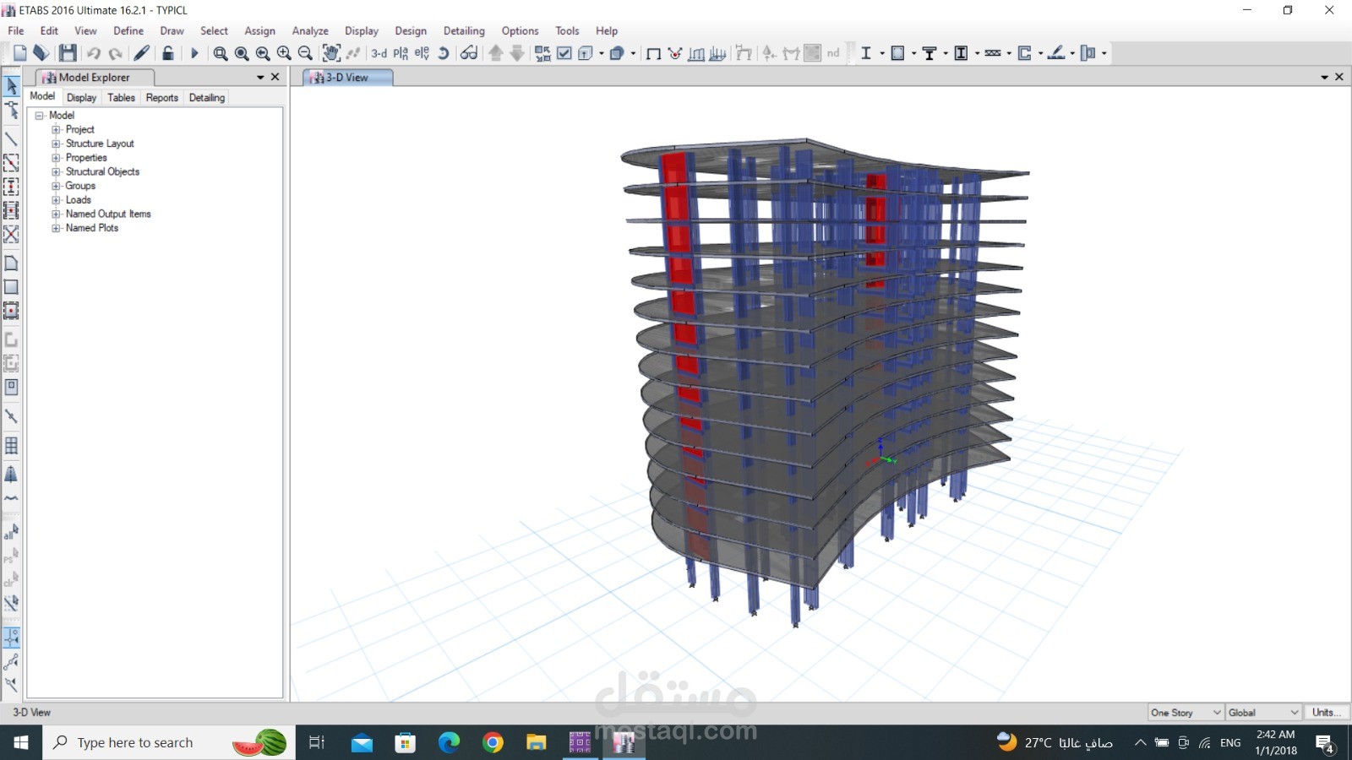Image resolution: width=1352 pixels, height=760 pixels.
Task: Move down in list arrow
Action: tap(517, 53)
